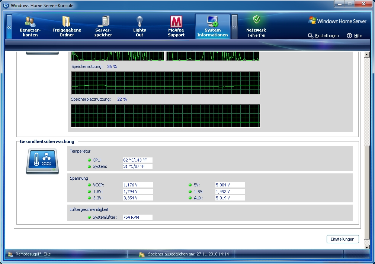Click the Windows Home Server logo
The height and width of the screenshot is (264, 375).
click(337, 21)
